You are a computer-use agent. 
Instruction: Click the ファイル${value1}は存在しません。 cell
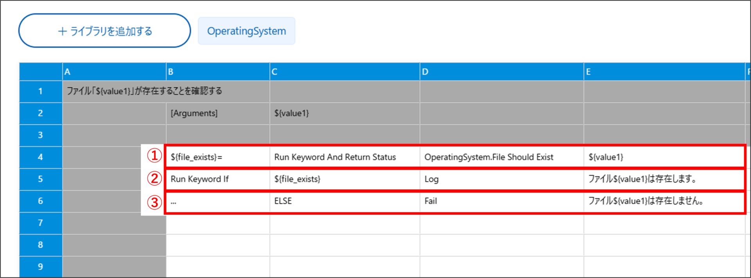pos(664,201)
